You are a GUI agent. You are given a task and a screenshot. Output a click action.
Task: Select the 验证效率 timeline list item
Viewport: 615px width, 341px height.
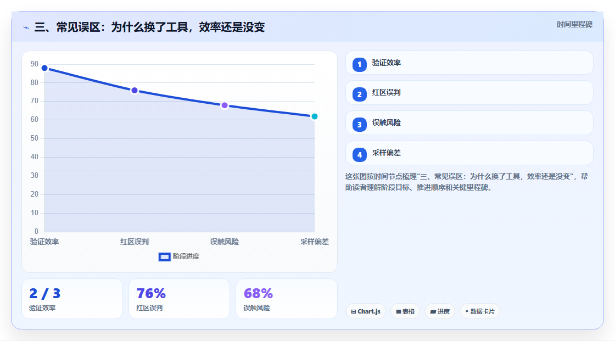pyautogui.click(x=469, y=63)
